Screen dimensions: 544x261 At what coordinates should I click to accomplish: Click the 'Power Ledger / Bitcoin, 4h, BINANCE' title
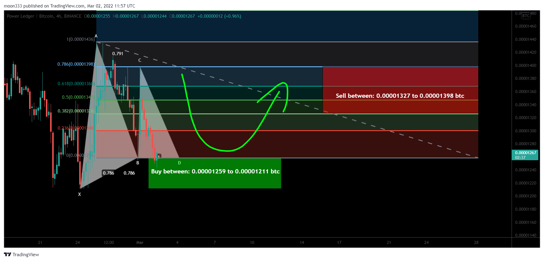(44, 16)
